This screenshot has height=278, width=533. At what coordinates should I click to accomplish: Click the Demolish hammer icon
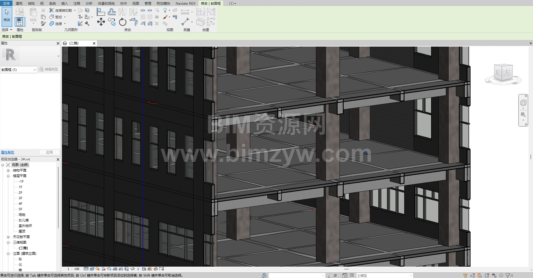coord(87,24)
